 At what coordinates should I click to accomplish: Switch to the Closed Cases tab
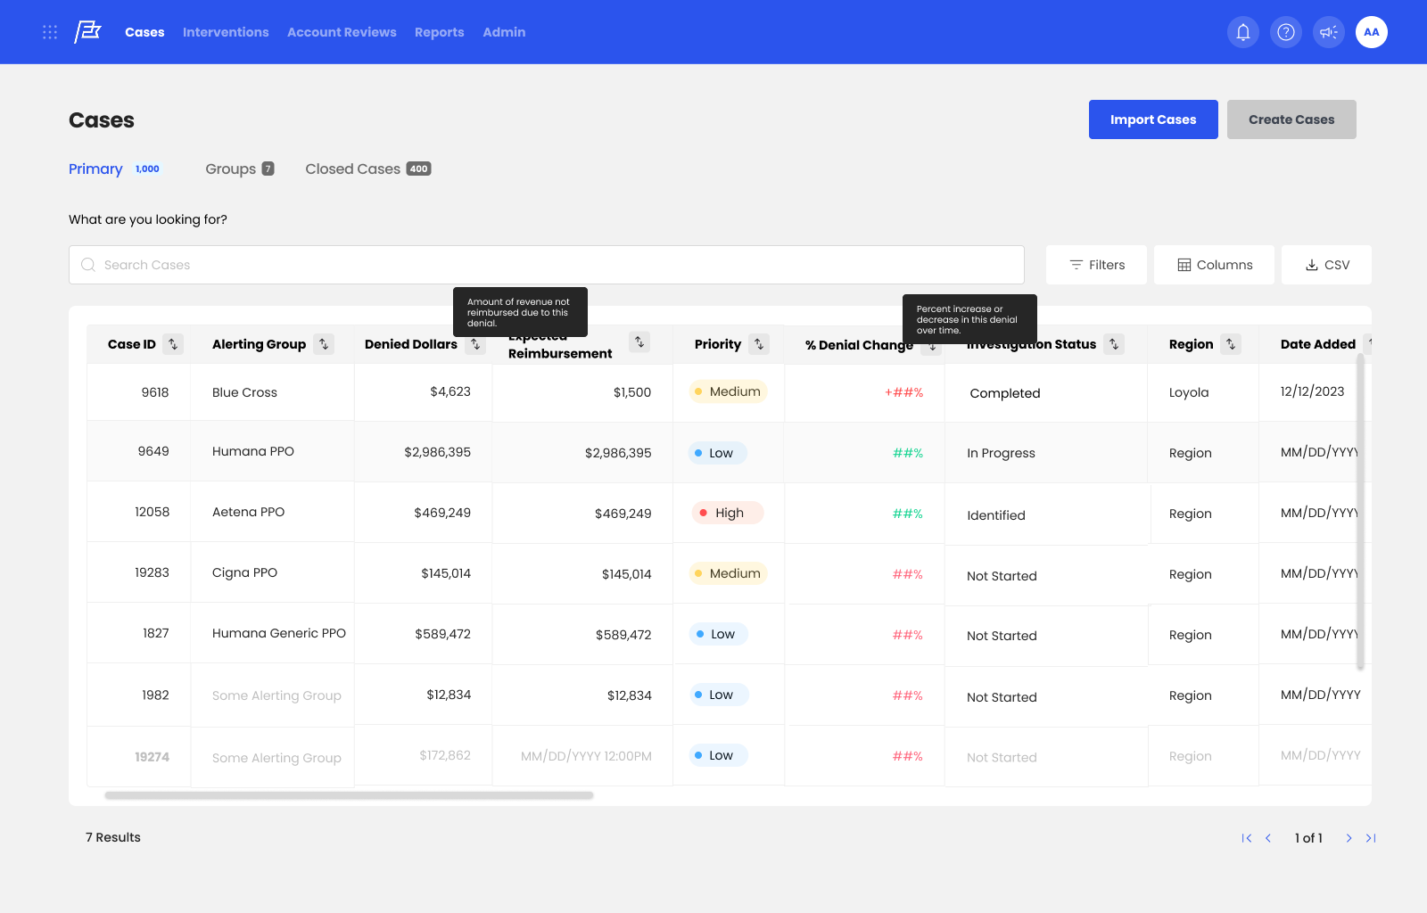coord(368,169)
